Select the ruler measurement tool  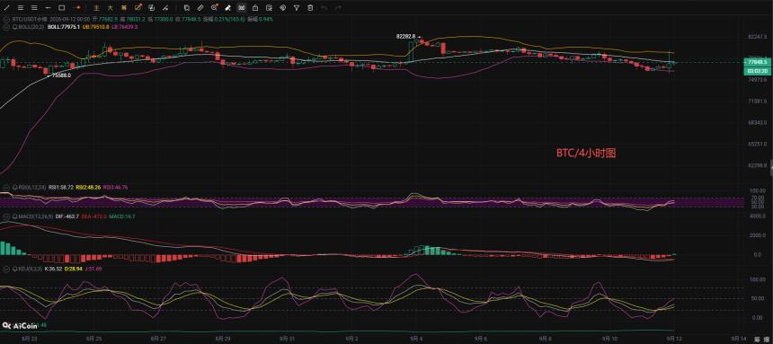point(200,8)
